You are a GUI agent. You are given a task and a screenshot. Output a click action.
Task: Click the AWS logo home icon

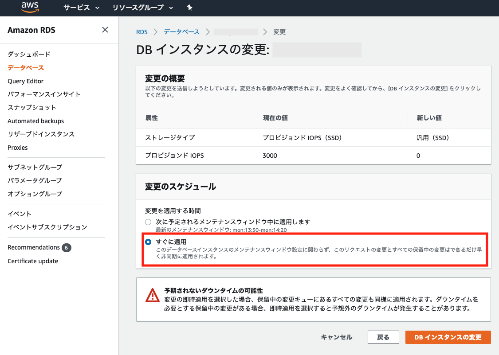[30, 8]
